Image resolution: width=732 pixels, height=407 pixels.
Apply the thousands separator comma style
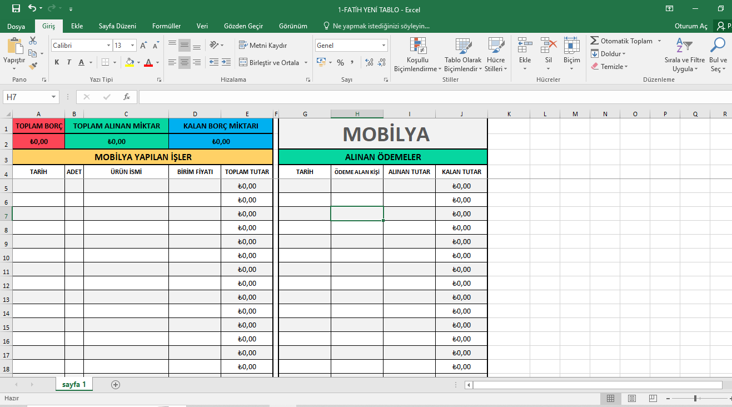pos(353,62)
